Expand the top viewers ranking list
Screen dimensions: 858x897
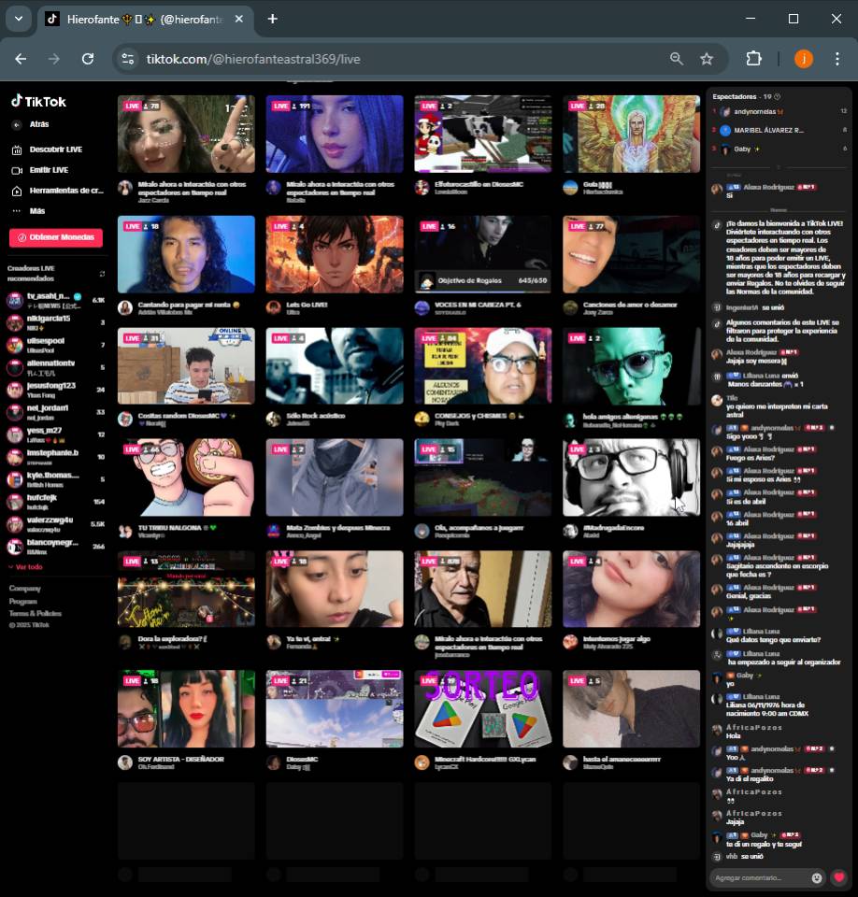coord(779,167)
